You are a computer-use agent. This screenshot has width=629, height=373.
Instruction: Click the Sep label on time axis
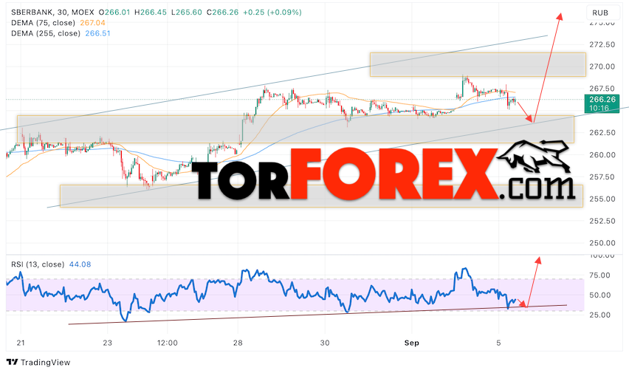pyautogui.click(x=411, y=343)
